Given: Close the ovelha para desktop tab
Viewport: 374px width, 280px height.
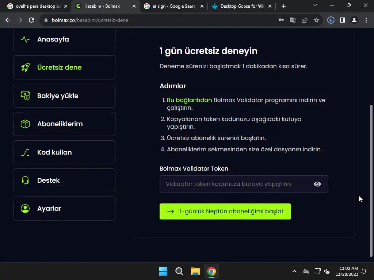Looking at the screenshot, I should tap(66, 6).
